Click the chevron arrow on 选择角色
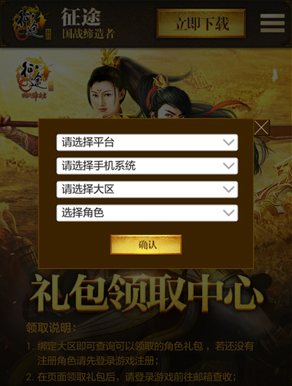 click(228, 213)
